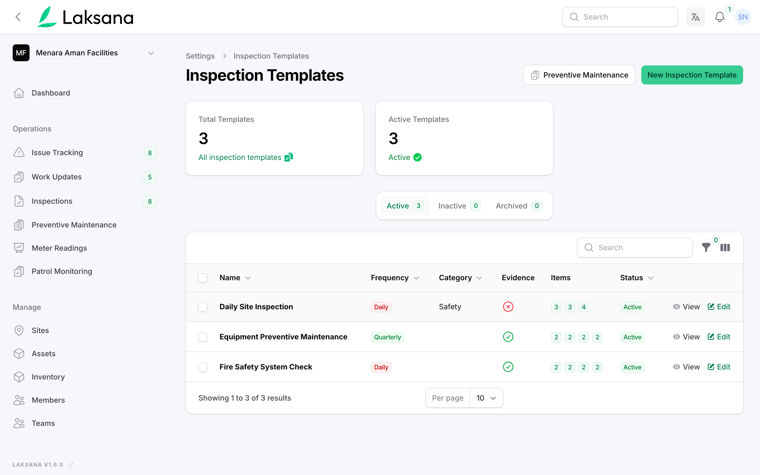The image size is (760, 475).
Task: Click Active status badge of Daily Site Inspection
Action: click(632, 307)
